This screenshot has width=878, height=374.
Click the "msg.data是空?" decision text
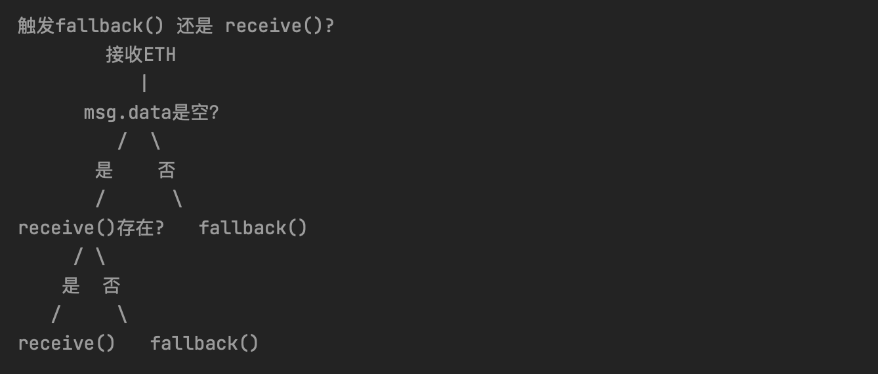[151, 113]
